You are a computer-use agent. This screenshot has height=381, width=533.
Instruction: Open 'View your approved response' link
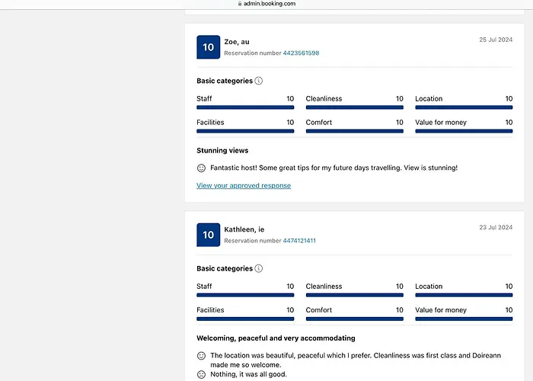click(244, 186)
